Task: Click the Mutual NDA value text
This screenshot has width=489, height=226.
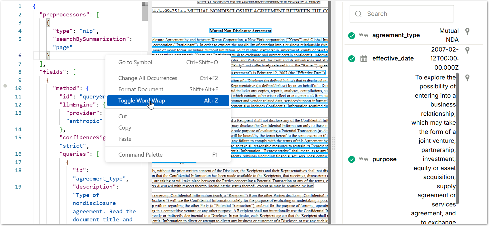Action: point(449,35)
